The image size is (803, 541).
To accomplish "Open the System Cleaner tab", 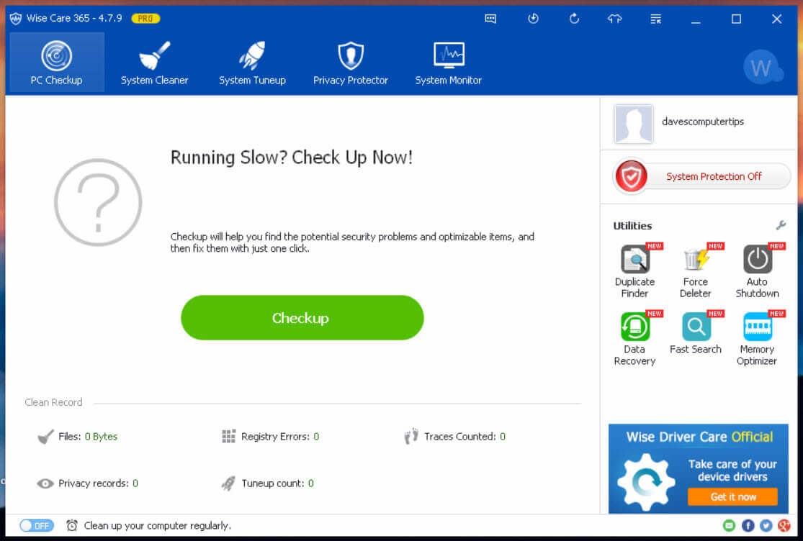I will (155, 63).
